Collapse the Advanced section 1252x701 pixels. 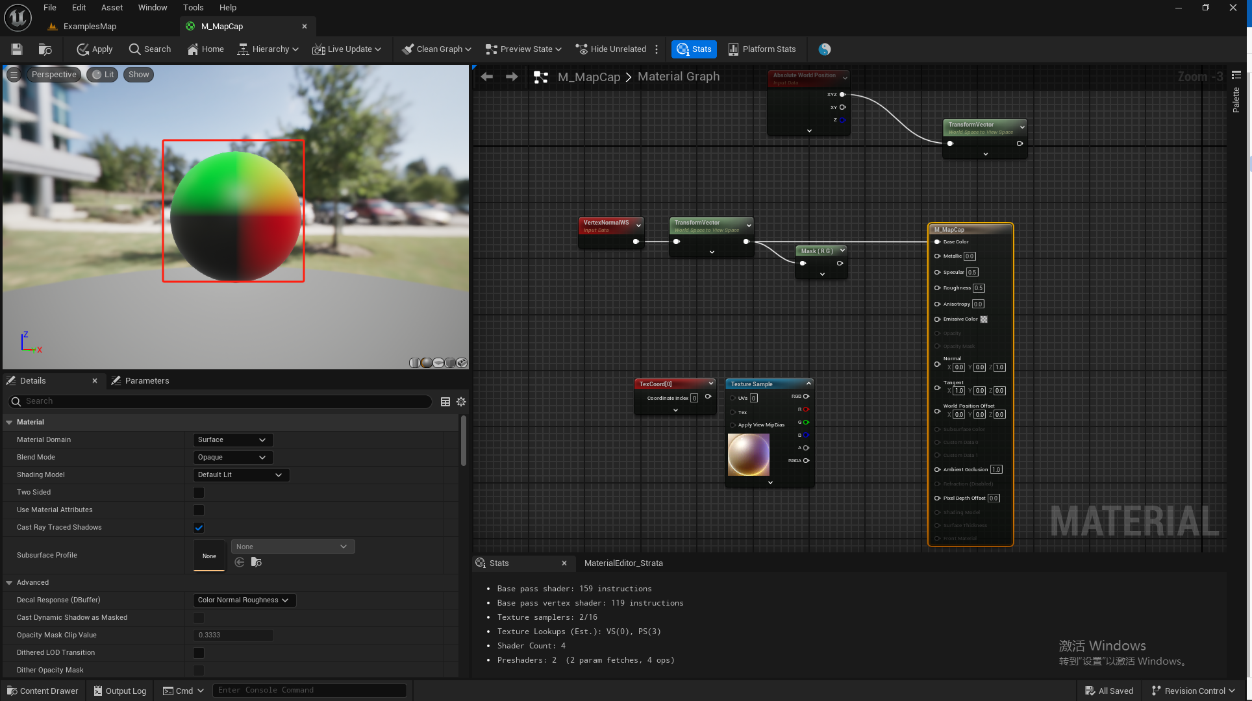(x=10, y=583)
